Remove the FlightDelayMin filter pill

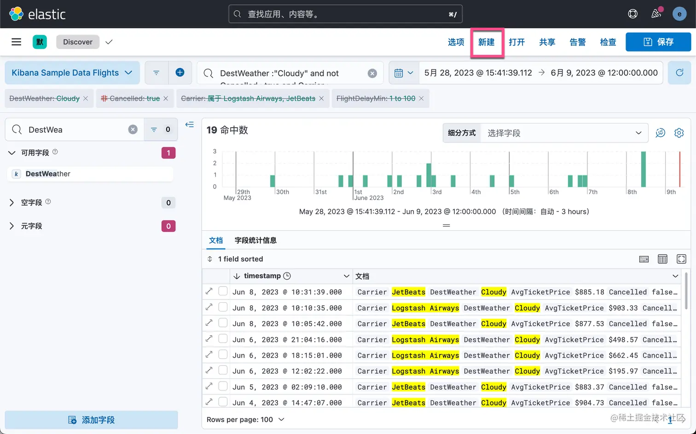click(x=421, y=99)
